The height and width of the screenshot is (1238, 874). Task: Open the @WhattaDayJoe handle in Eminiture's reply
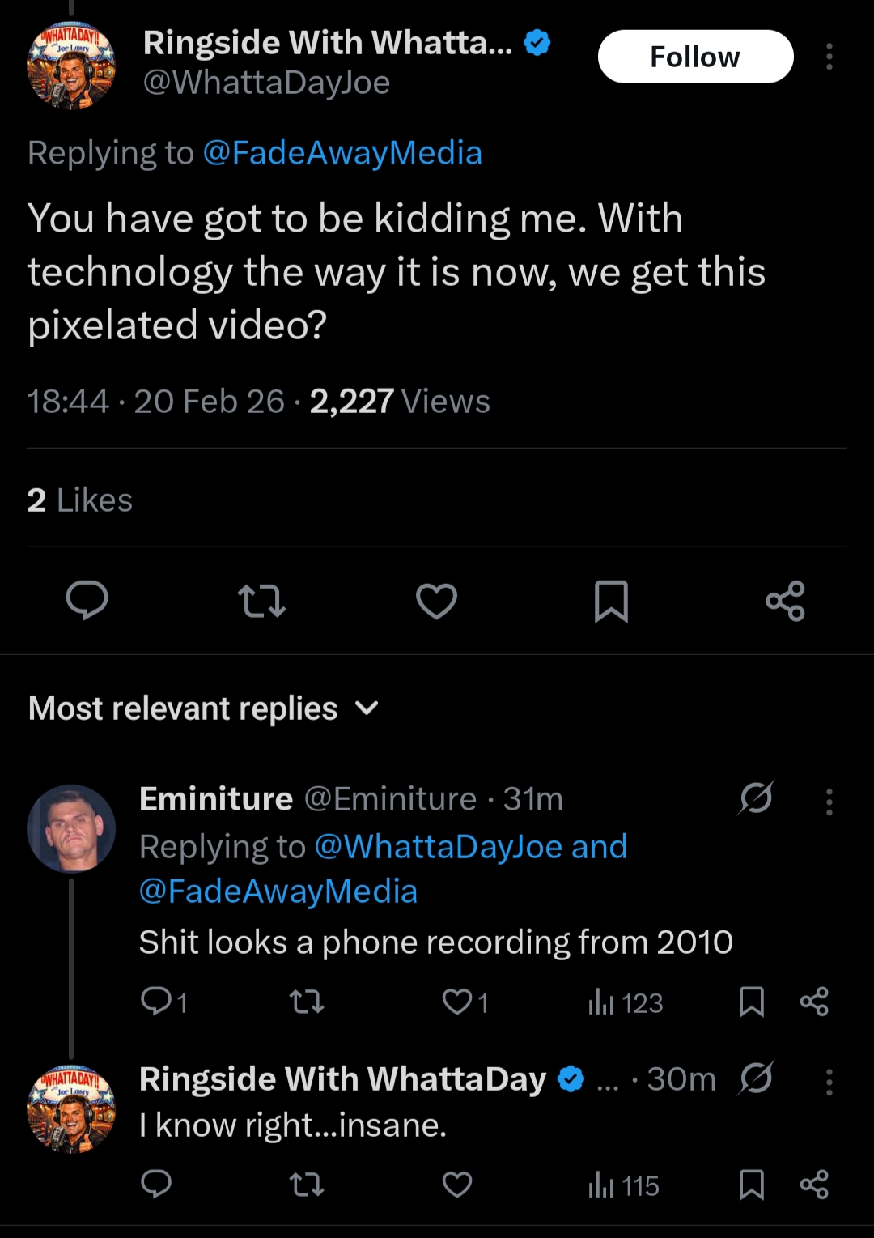tap(438, 847)
